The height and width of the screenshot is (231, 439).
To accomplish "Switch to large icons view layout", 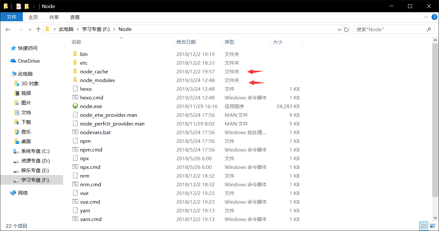I will (x=433, y=226).
